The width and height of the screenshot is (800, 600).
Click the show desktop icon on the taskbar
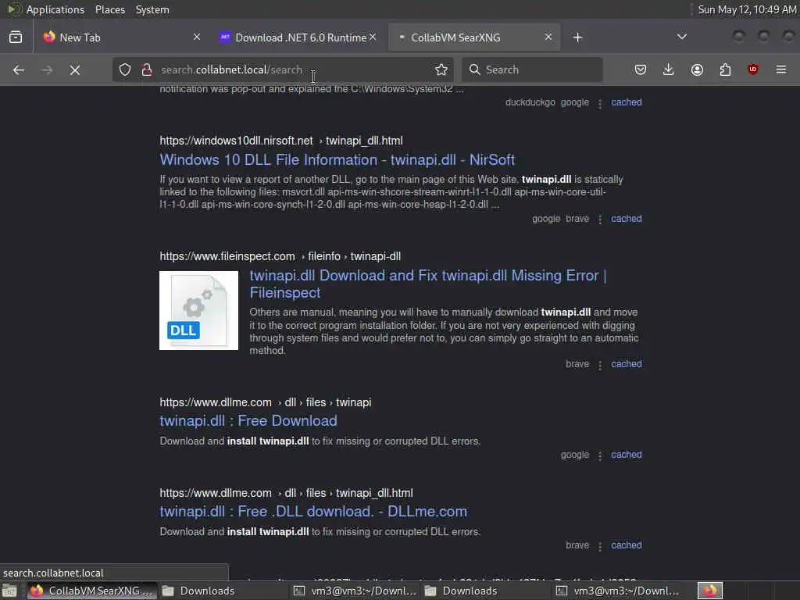point(9,591)
